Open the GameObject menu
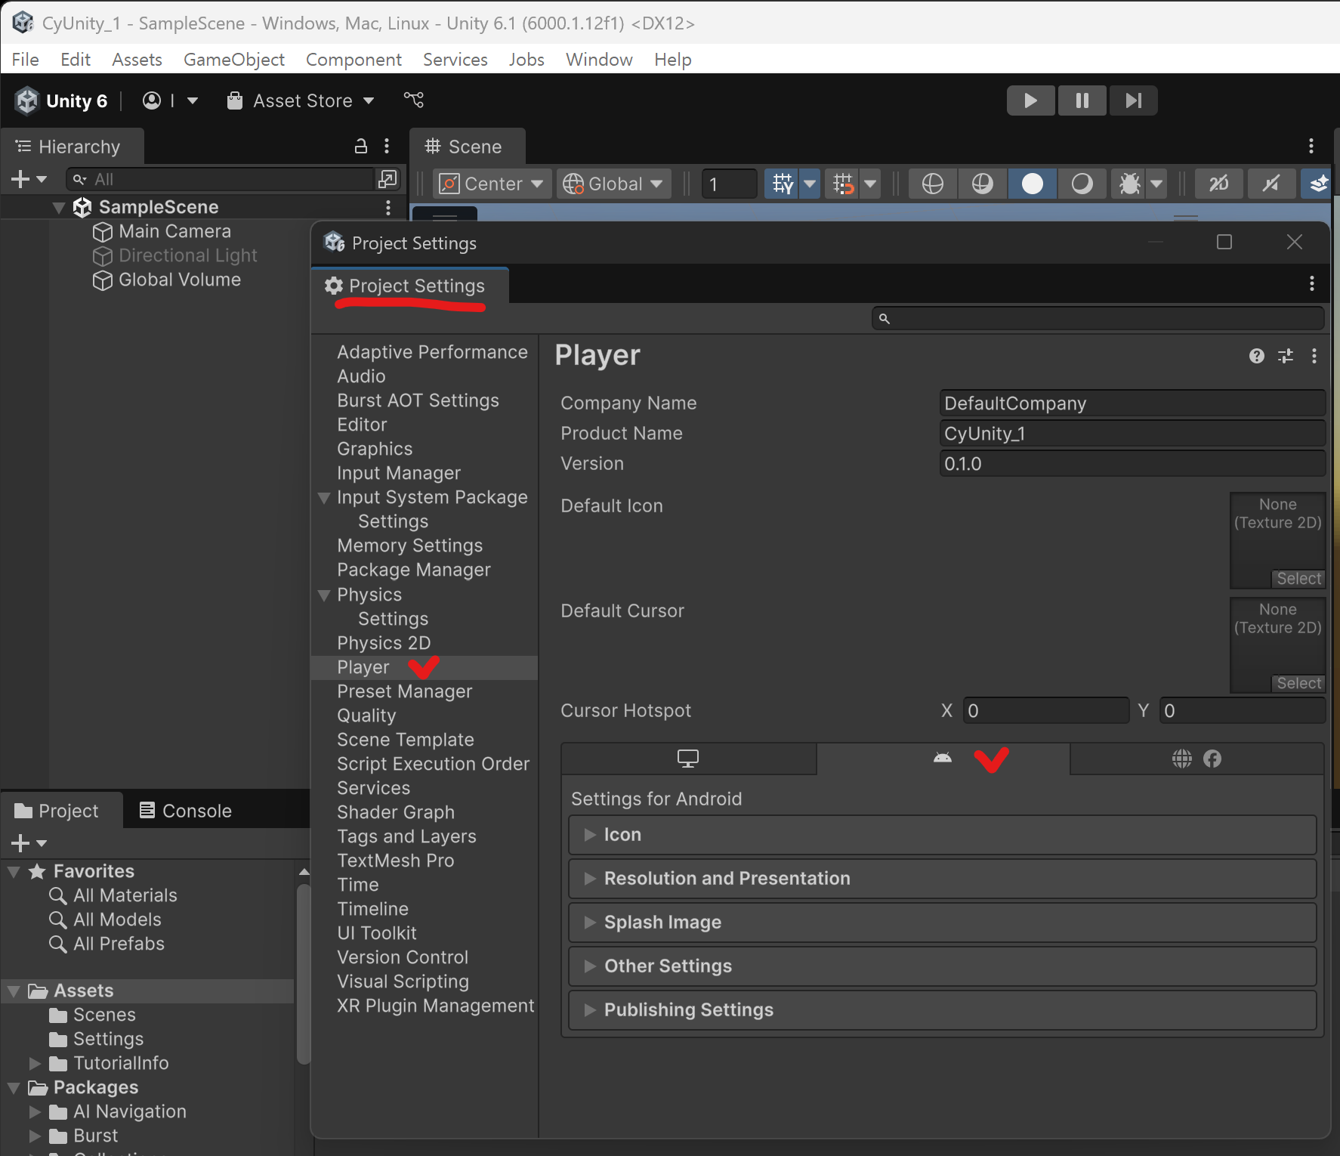The image size is (1340, 1156). point(234,59)
